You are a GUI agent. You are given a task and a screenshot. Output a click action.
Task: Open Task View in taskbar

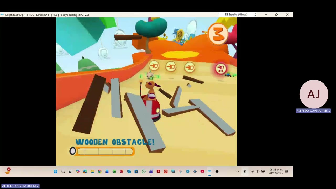coord(70,171)
